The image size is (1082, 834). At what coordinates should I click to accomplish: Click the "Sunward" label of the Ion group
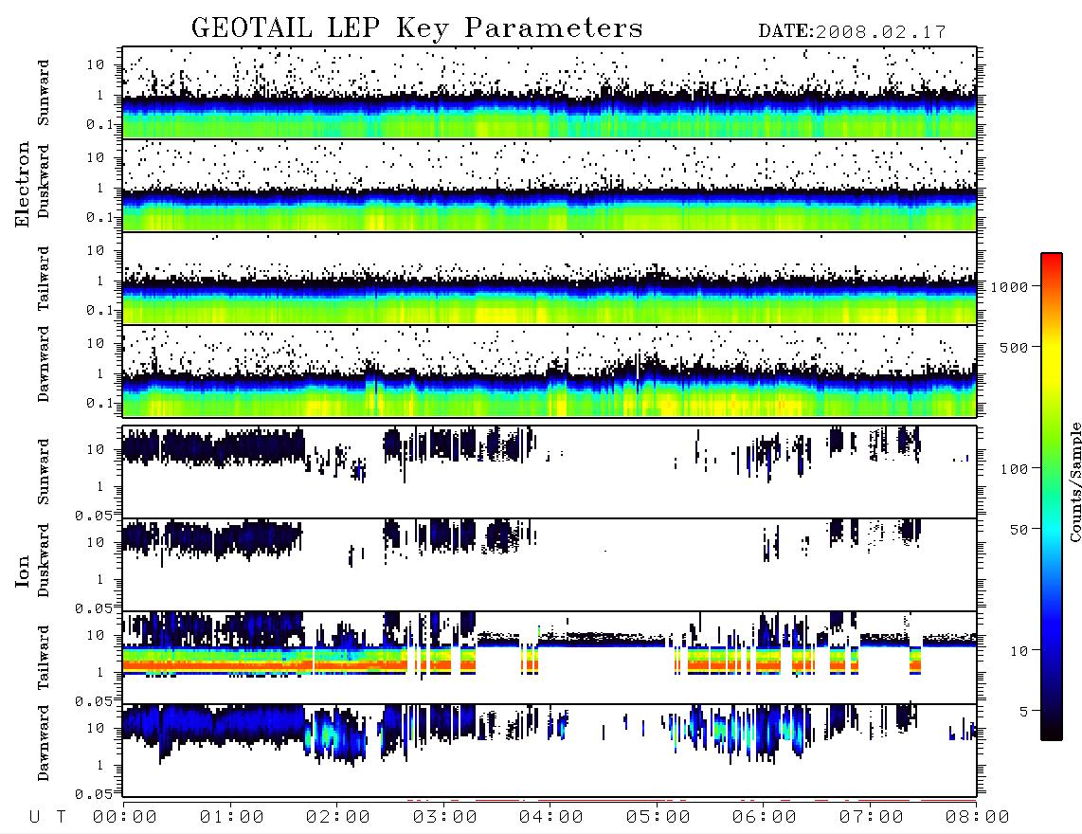click(x=44, y=472)
